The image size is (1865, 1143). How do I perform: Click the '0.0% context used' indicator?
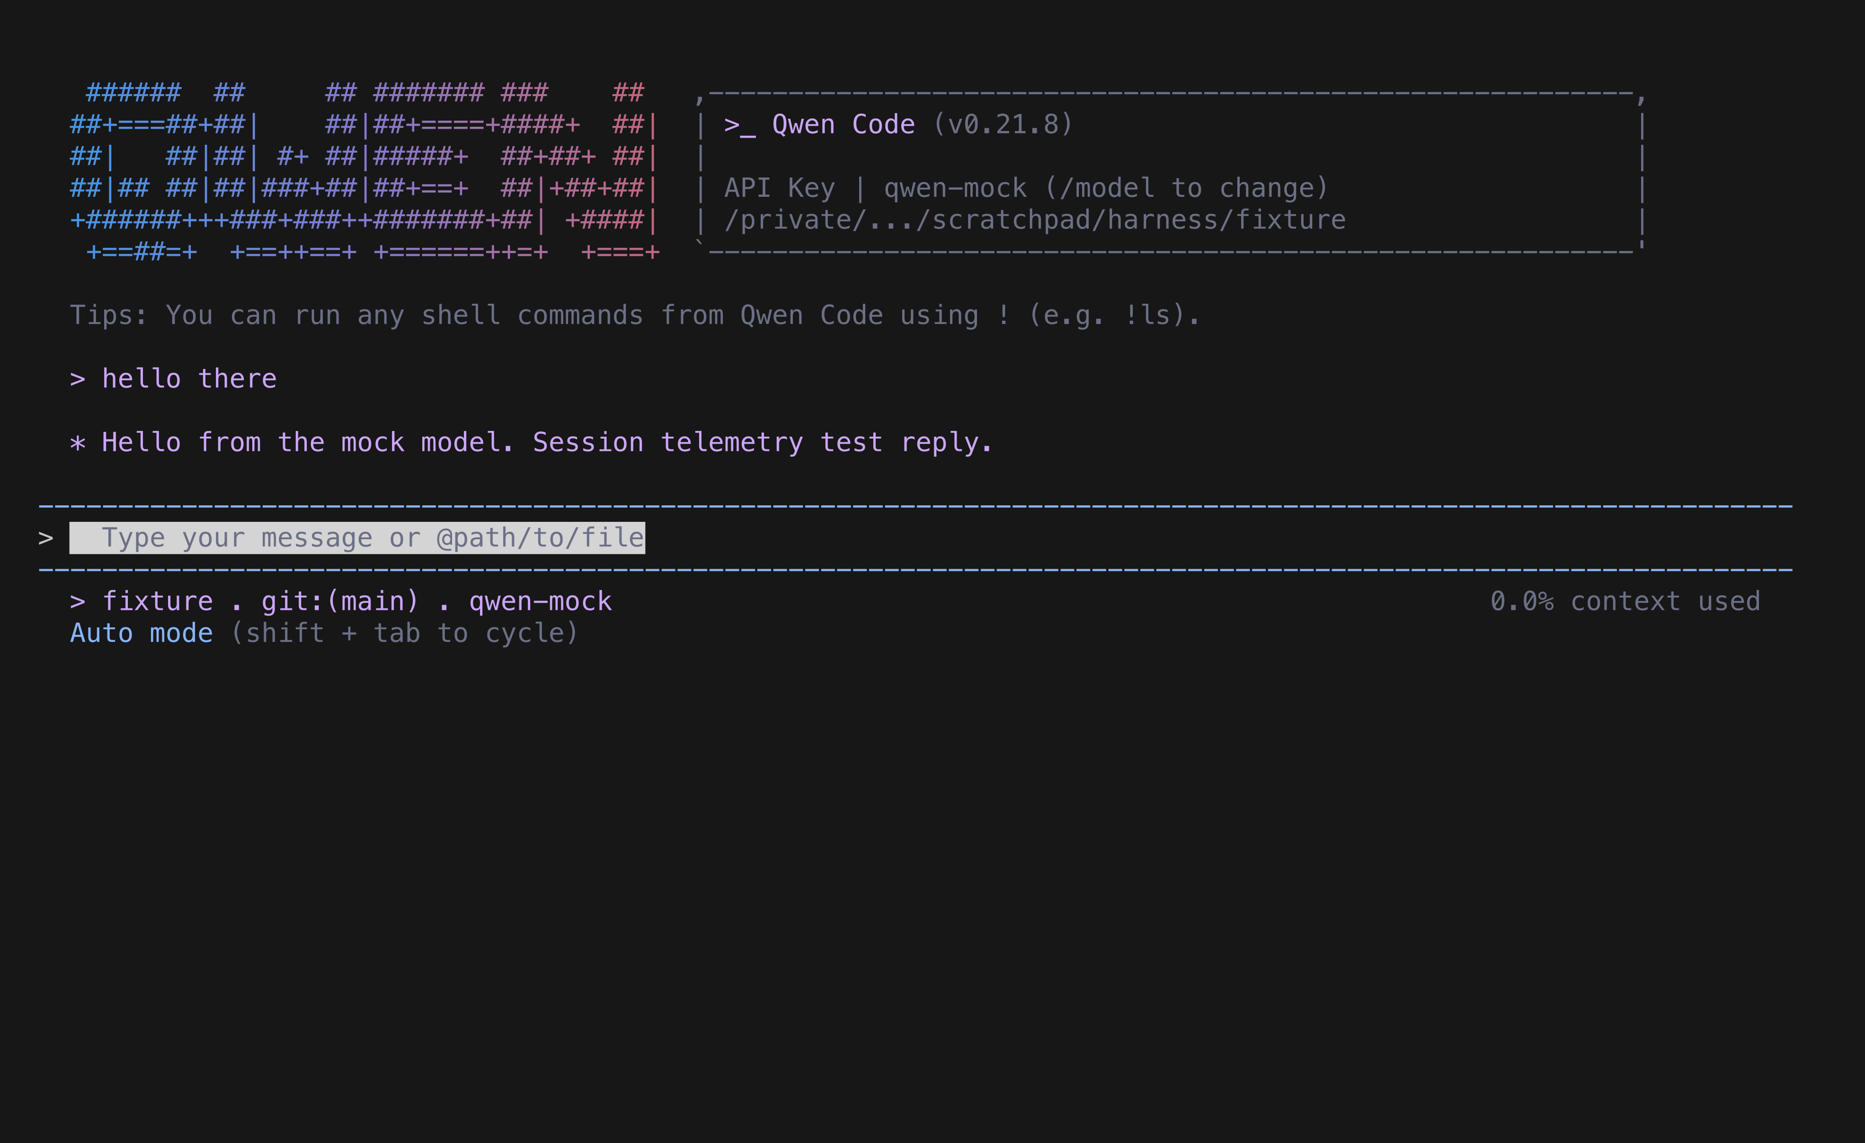click(1625, 601)
